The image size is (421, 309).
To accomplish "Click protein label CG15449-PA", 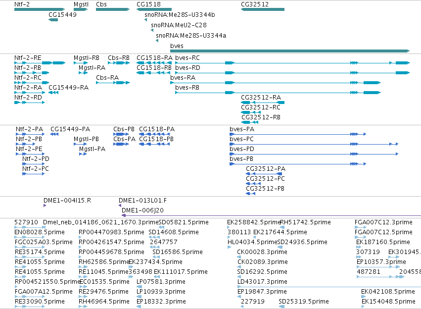I will [70, 129].
